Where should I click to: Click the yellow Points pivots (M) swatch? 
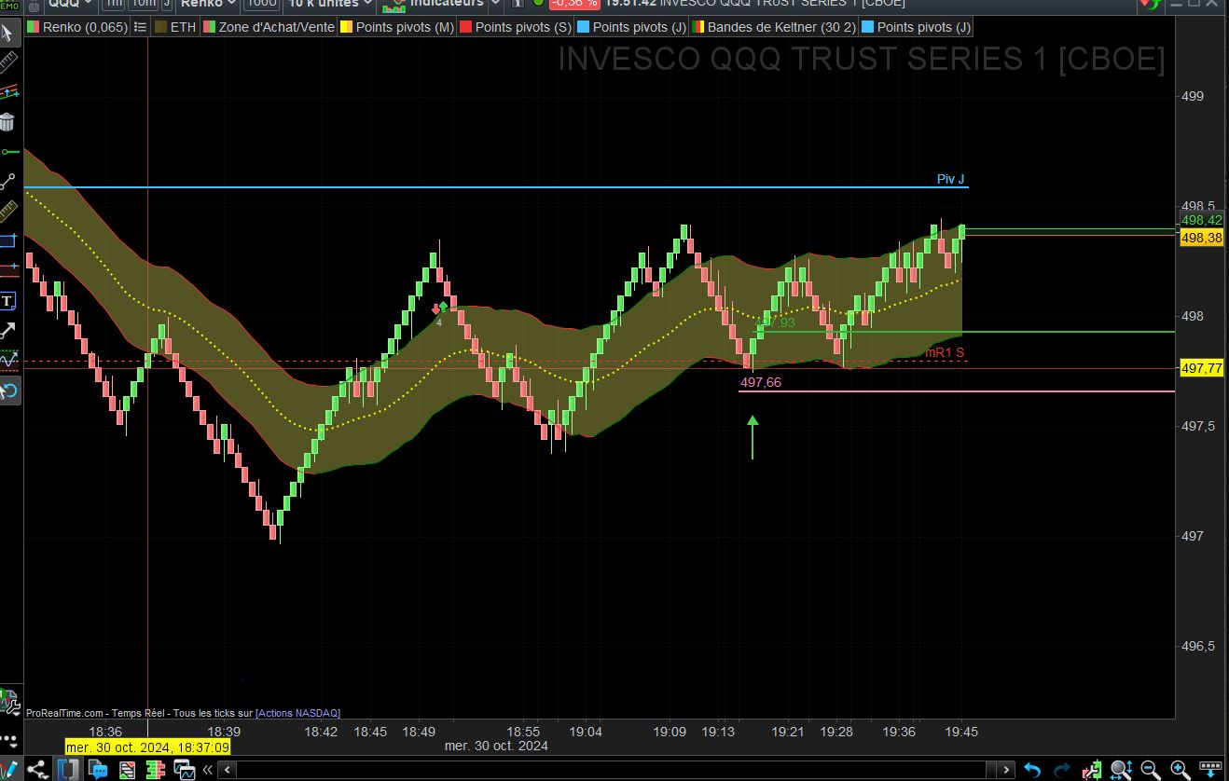pos(346,27)
